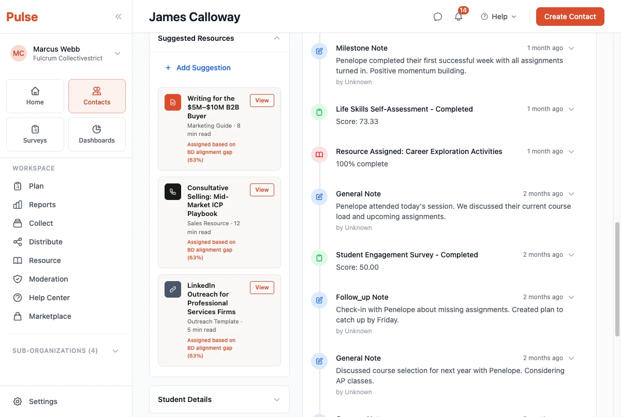
Task: Click the Follow_up Note pencil icon
Action: 319,300
